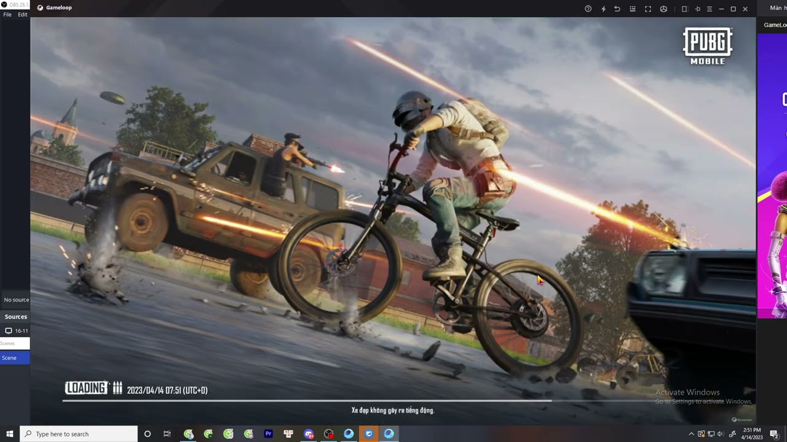Screen dimensions: 787x442
Task: Open the Edit menu in OBS
Action: pos(23,14)
